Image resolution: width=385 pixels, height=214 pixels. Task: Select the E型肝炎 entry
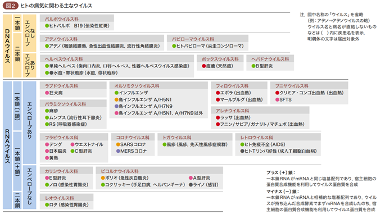click(x=56, y=178)
